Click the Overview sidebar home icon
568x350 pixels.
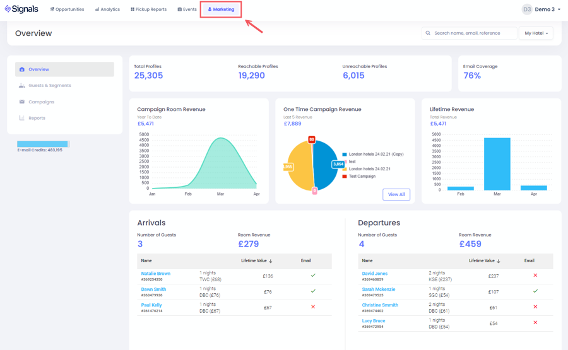coord(22,69)
